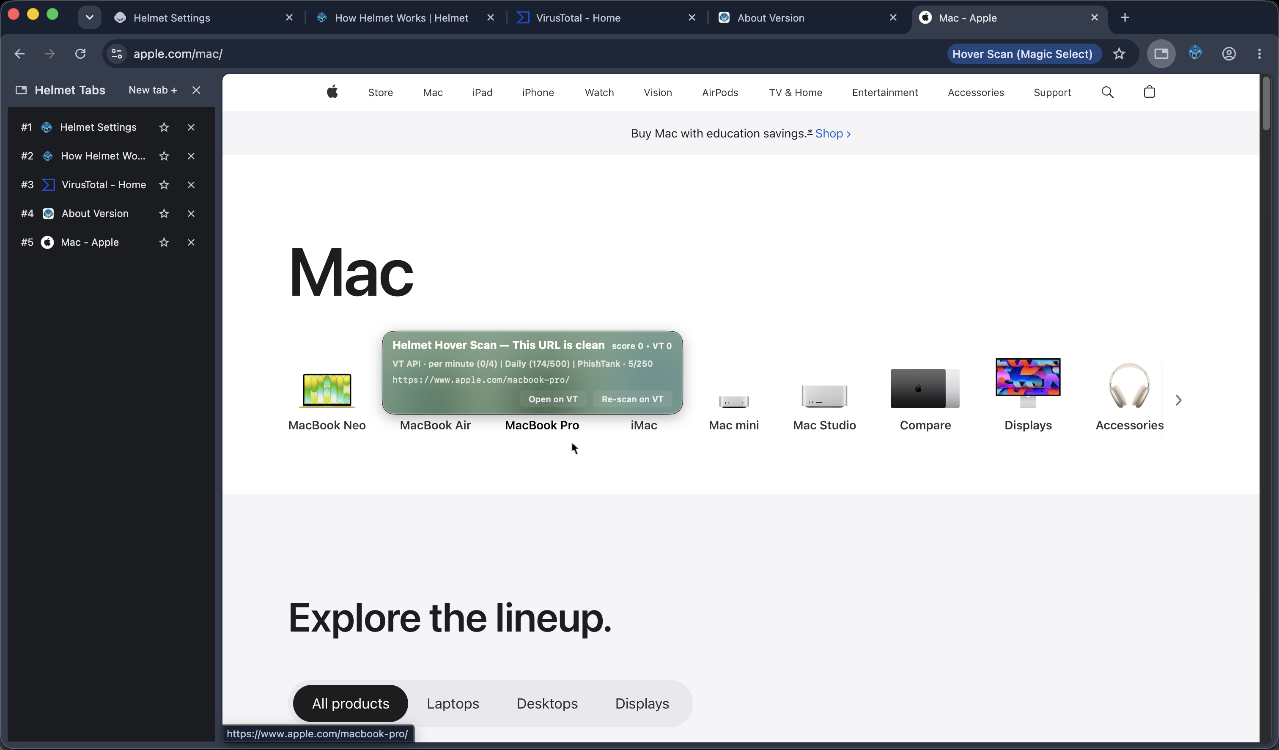Click the Helmet extension icon in toolbar
The height and width of the screenshot is (750, 1279).
tap(1195, 53)
